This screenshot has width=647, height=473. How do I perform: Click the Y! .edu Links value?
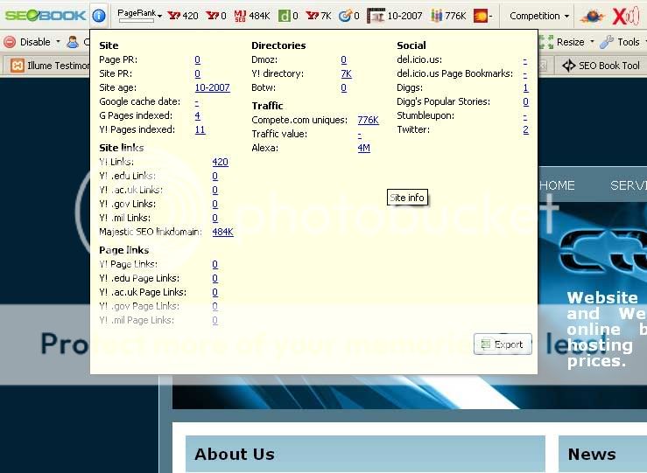point(215,176)
